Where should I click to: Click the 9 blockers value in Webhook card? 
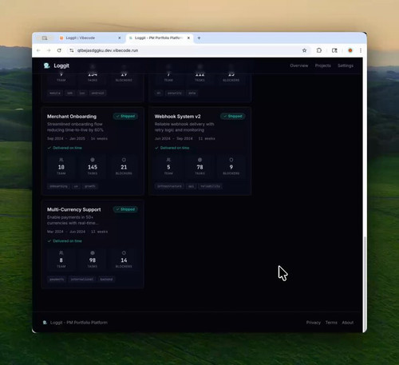(231, 167)
